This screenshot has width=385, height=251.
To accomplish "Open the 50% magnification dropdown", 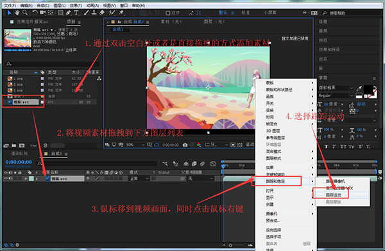I will tap(135, 145).
